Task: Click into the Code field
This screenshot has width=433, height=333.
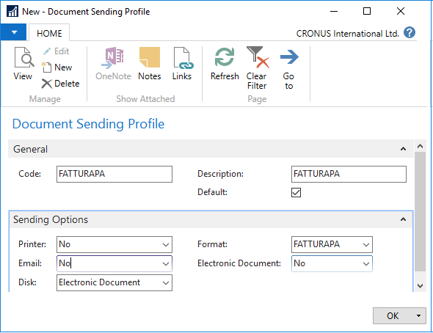Action: (114, 174)
